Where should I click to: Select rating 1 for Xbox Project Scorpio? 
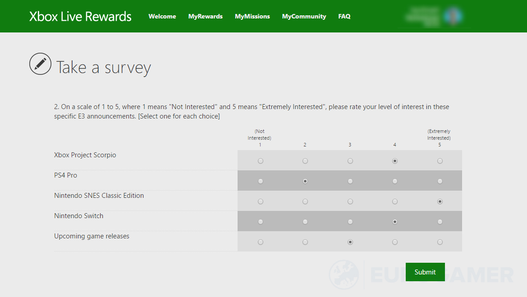pyautogui.click(x=261, y=161)
